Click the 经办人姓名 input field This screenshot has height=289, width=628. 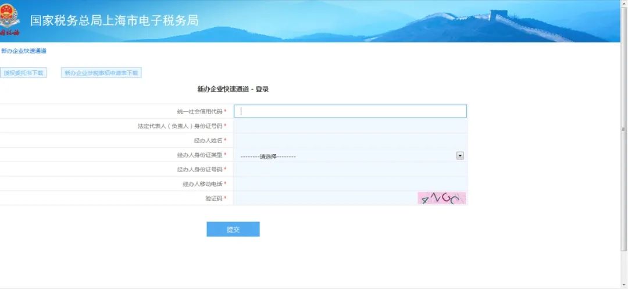click(351, 140)
